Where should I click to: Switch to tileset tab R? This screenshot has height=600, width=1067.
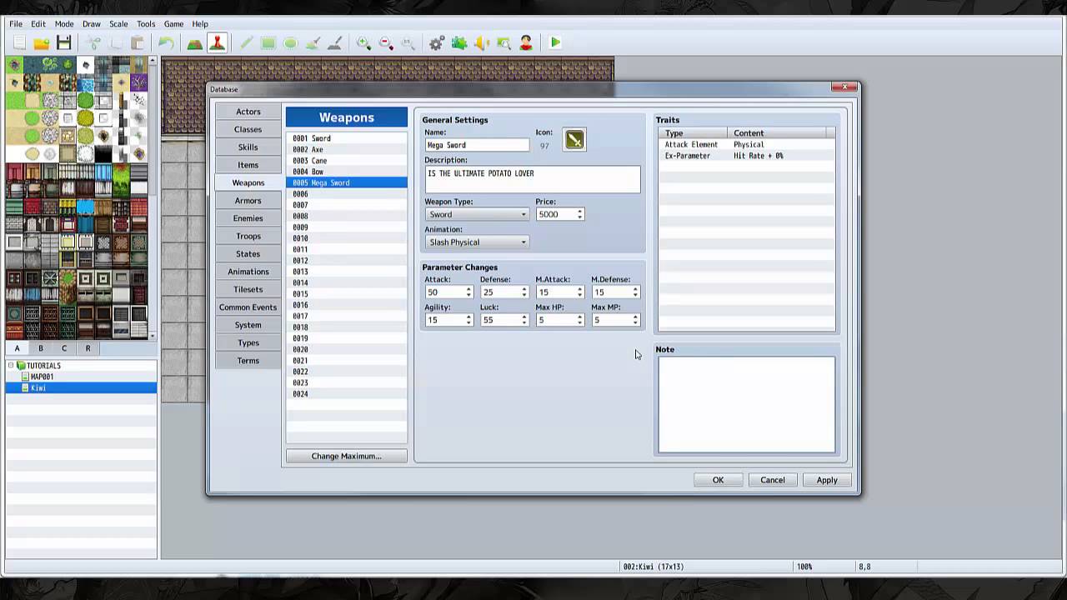88,348
